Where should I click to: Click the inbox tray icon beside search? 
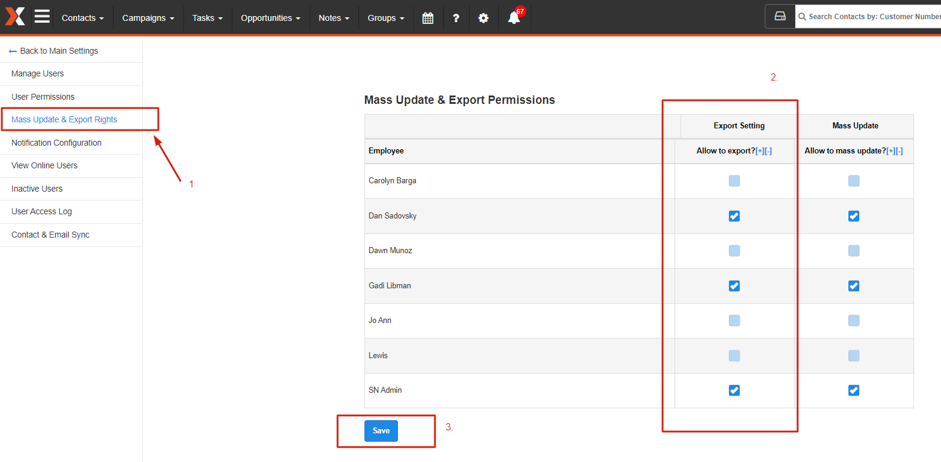(780, 16)
